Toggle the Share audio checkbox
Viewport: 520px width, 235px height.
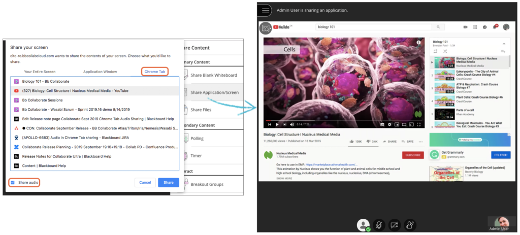pyautogui.click(x=13, y=182)
